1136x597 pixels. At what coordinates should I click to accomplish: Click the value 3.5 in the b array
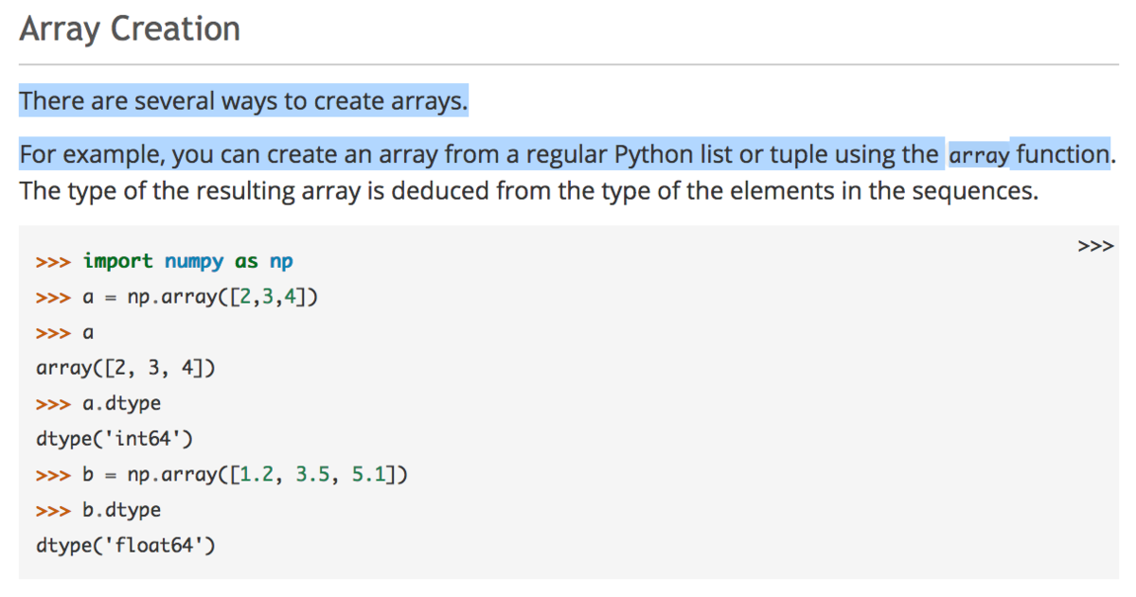314,474
